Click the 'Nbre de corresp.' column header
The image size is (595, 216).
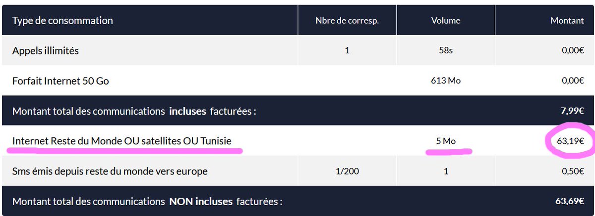[347, 21]
